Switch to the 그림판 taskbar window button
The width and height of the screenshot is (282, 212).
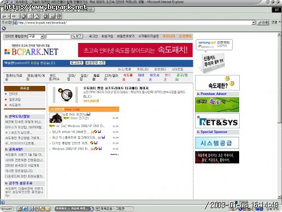[x=114, y=209]
